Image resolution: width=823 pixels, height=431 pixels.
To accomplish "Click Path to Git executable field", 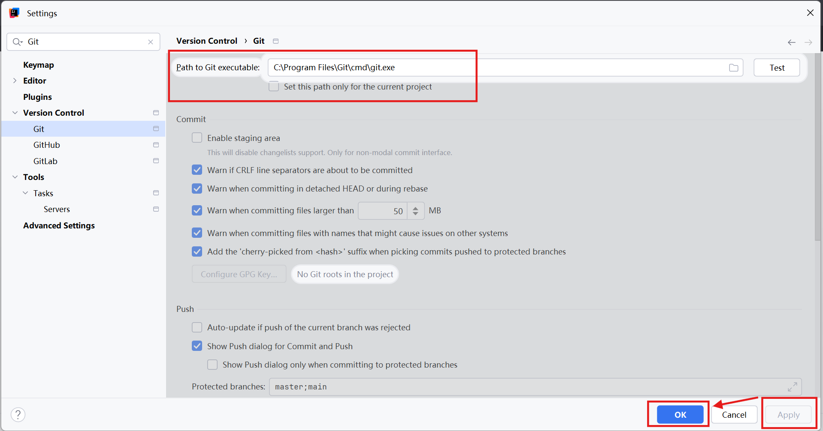I will [505, 68].
